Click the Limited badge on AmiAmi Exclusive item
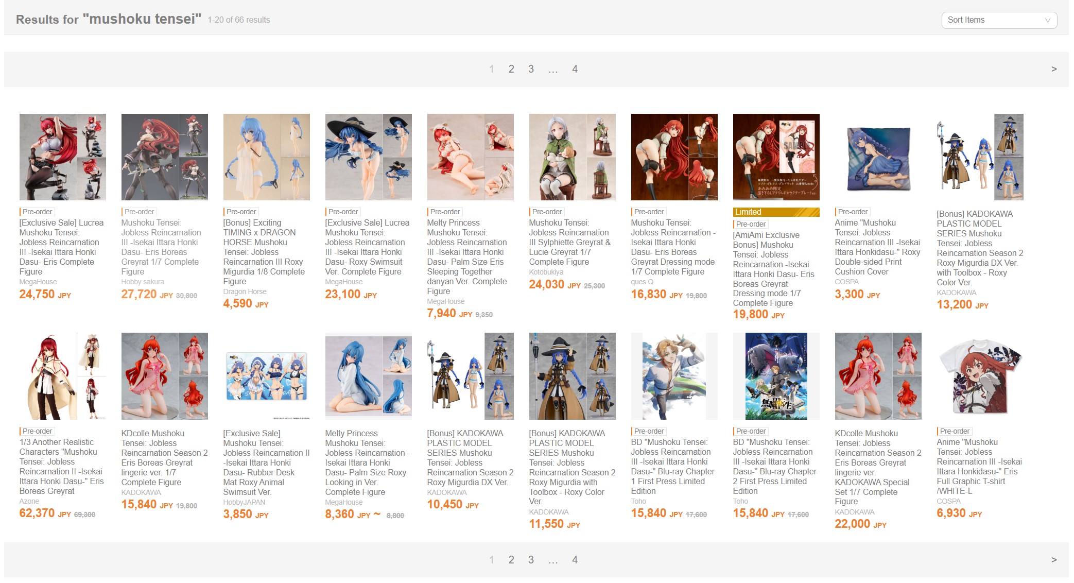Viewport: 1074px width, 583px height. pyautogui.click(x=776, y=212)
